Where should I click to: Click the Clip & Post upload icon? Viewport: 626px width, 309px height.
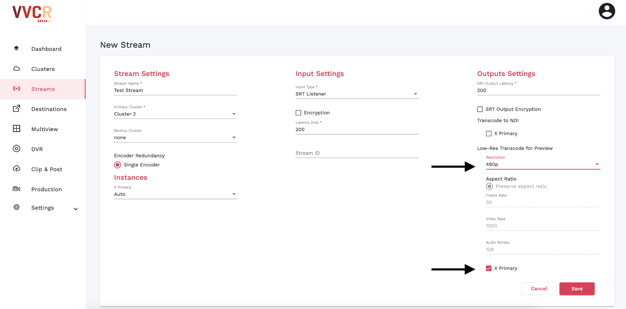click(17, 169)
